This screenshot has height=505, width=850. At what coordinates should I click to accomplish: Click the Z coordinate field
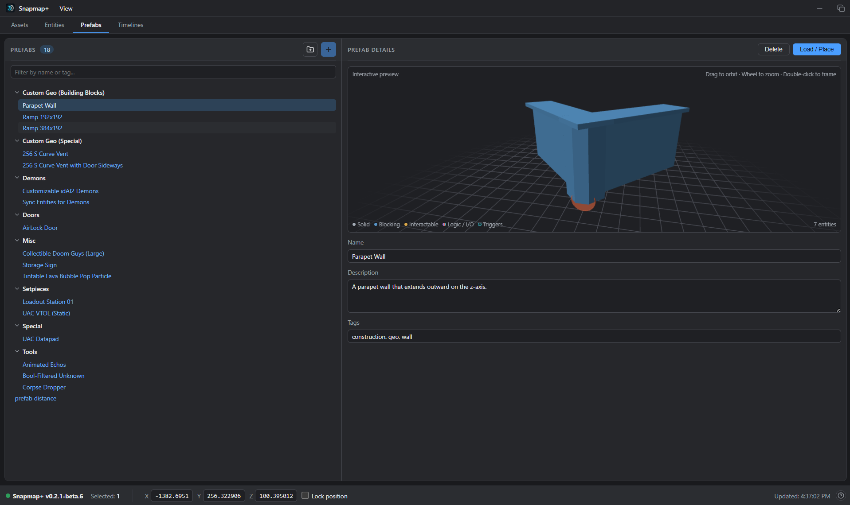tap(276, 496)
